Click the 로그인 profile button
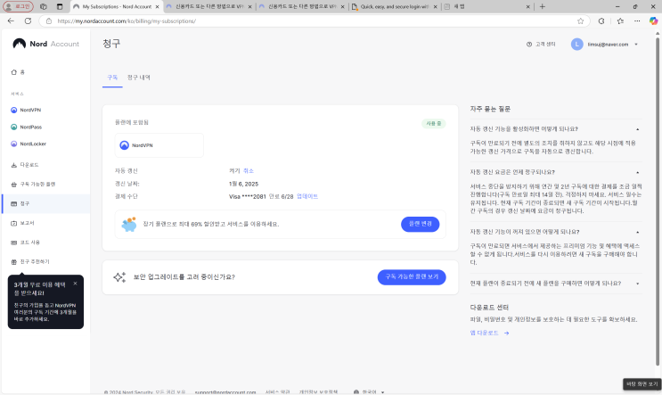Viewport: 662px width, 395px height. pyautogui.click(x=18, y=6)
